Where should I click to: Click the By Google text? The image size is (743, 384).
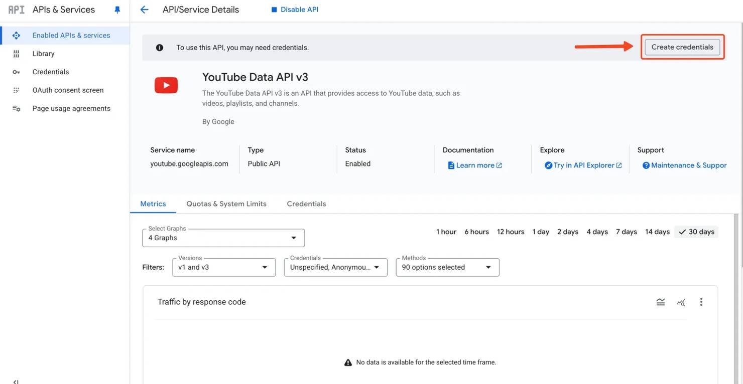[218, 122]
